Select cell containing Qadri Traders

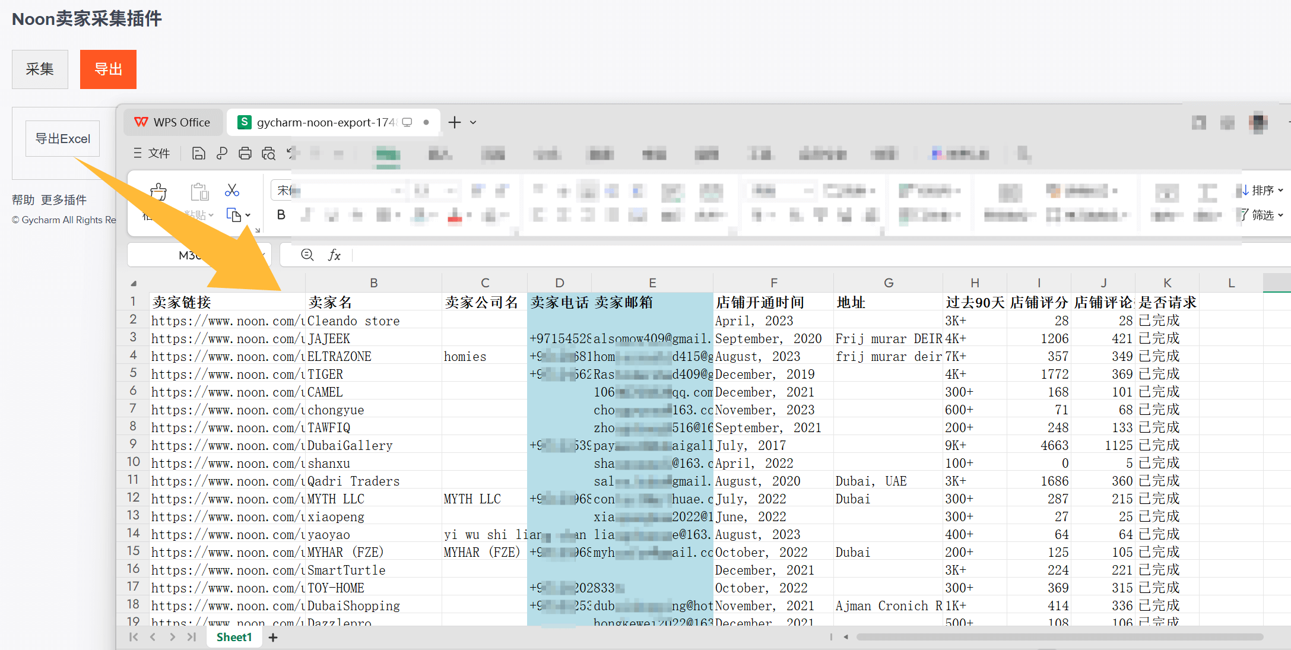(x=373, y=481)
